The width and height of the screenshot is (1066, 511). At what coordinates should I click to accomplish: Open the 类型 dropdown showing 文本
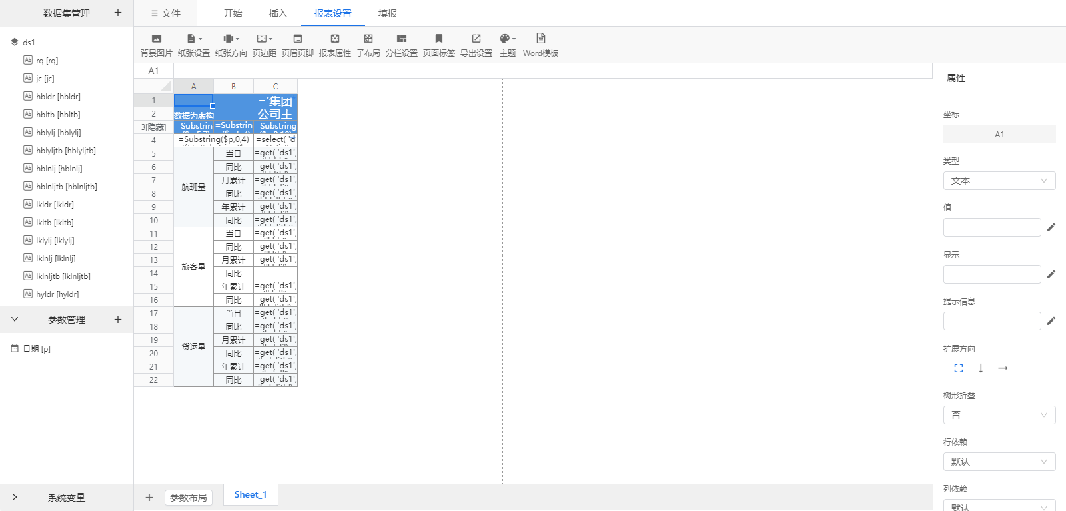(x=999, y=181)
